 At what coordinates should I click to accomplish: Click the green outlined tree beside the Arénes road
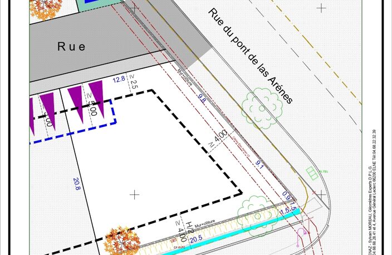click(262, 108)
